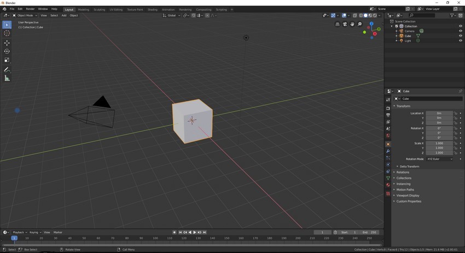This screenshot has width=465, height=253.
Task: Switch to the Shading workspace tab
Action: [153, 9]
